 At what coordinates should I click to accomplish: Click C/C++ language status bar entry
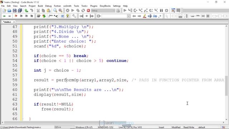click(58, 127)
